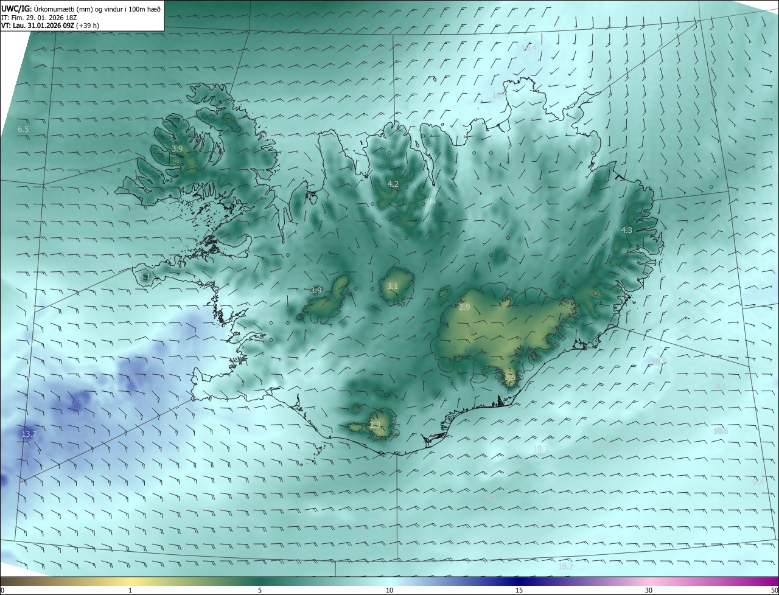Click the colorbar tick label 10
Image resolution: width=779 pixels, height=595 pixels.
[x=389, y=590]
